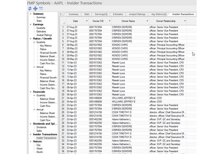This screenshot has height=154, width=223.
Task: Open the Owner Name column filter dropdown
Action: click(147, 21)
